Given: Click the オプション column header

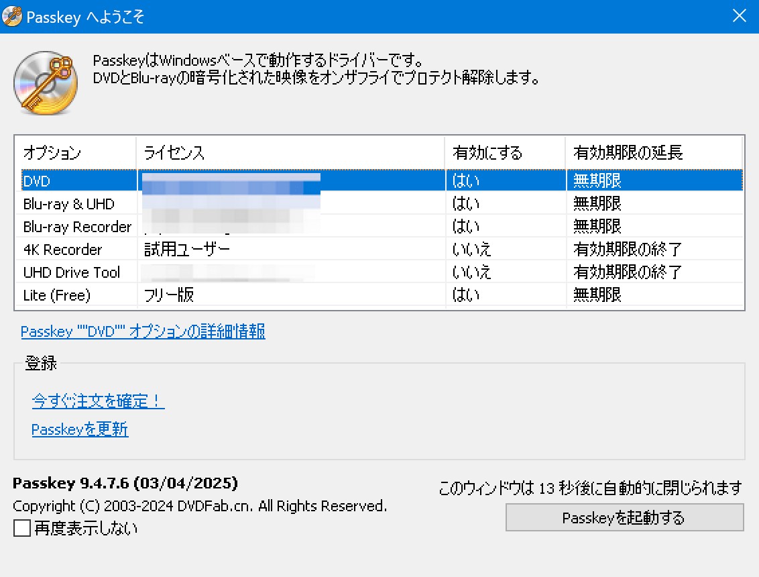Looking at the screenshot, I should [76, 152].
